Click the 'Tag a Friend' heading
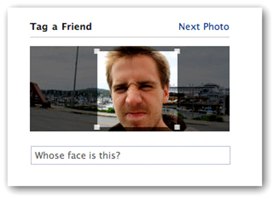The width and height of the screenshot is (274, 198). click(x=61, y=26)
